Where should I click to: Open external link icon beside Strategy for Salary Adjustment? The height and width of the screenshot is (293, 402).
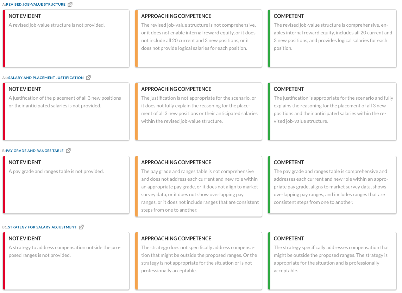click(x=81, y=227)
